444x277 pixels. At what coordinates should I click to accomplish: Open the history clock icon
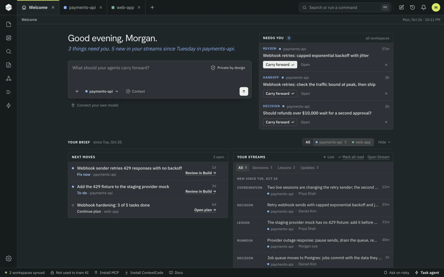(412, 7)
